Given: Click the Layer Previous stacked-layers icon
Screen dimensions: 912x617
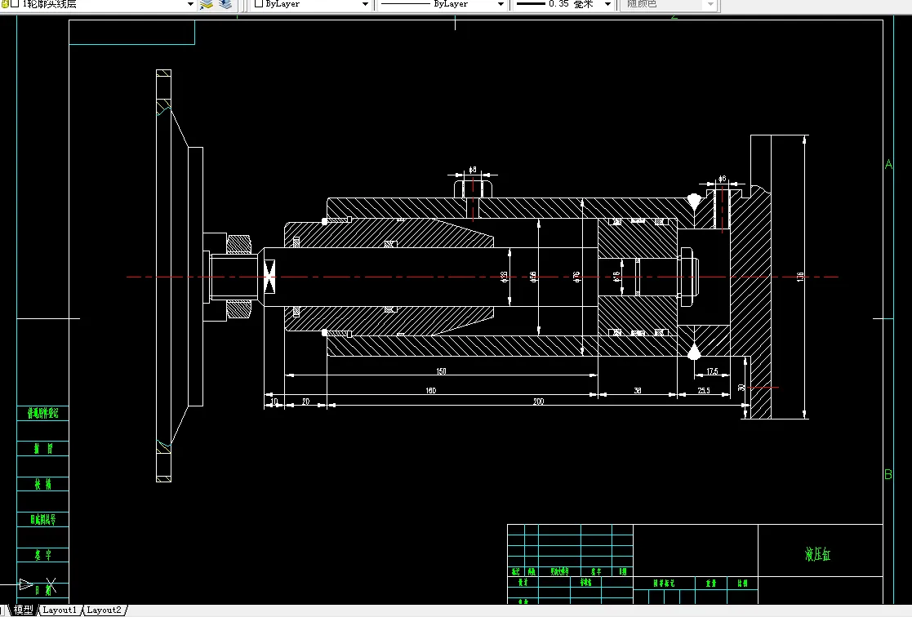Looking at the screenshot, I should pyautogui.click(x=225, y=5).
